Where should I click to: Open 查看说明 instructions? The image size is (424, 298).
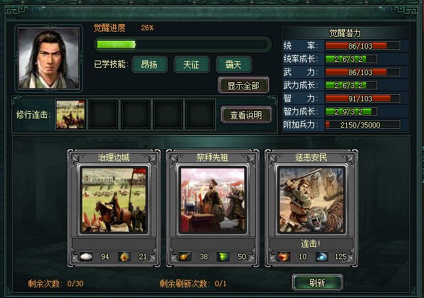point(246,115)
